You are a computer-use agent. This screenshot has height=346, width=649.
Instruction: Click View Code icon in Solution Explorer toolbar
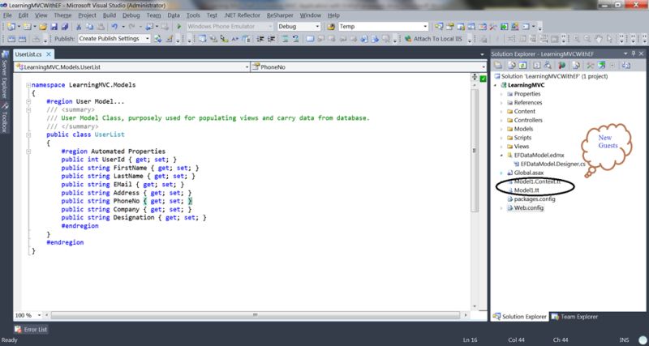pos(536,66)
